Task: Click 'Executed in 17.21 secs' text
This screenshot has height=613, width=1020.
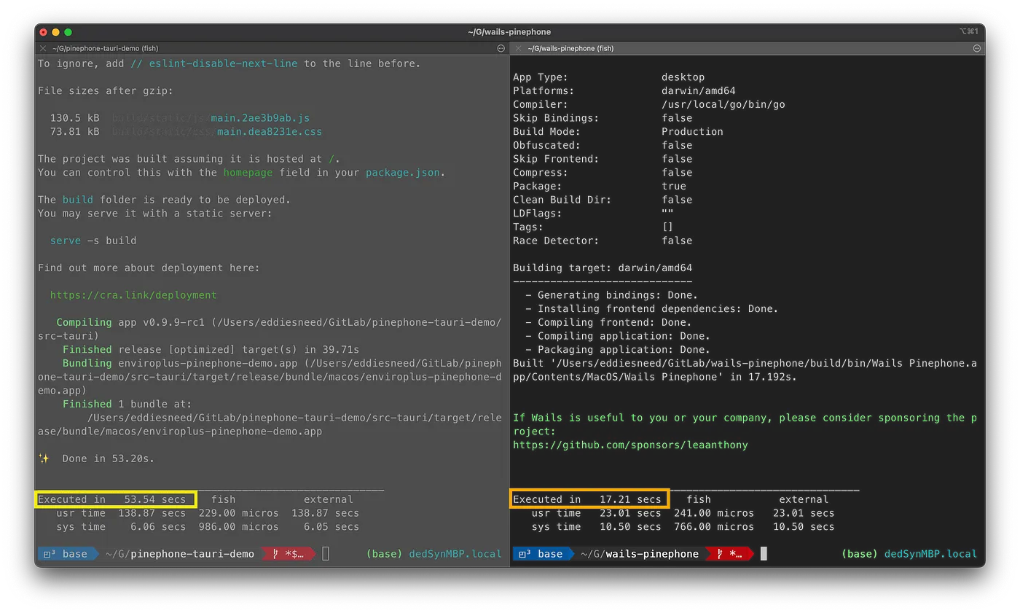Action: [586, 499]
